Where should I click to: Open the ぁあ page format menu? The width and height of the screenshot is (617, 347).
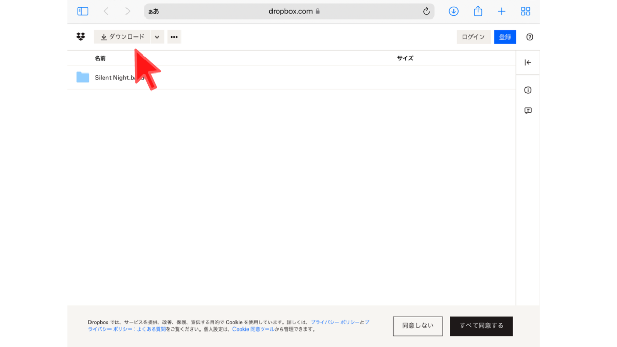coord(153,11)
